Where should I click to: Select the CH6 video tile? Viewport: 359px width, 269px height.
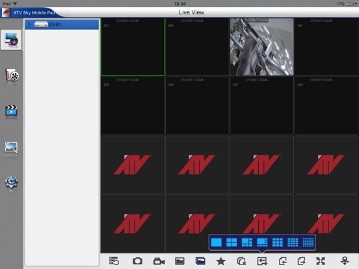pos(197,106)
